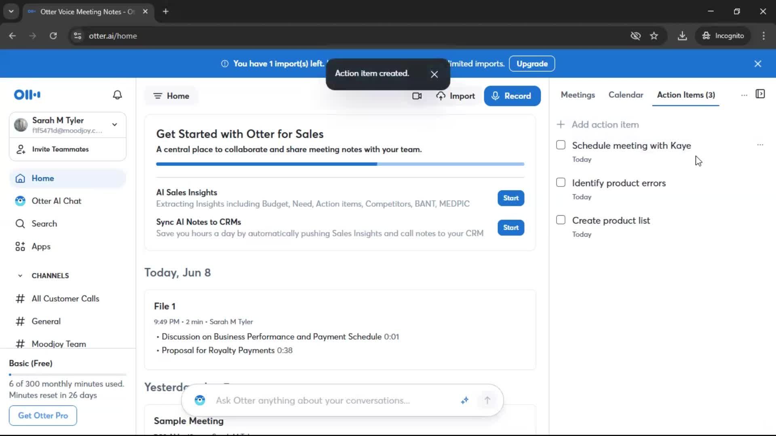Collapse the right side panel
The image size is (776, 436).
tap(760, 94)
